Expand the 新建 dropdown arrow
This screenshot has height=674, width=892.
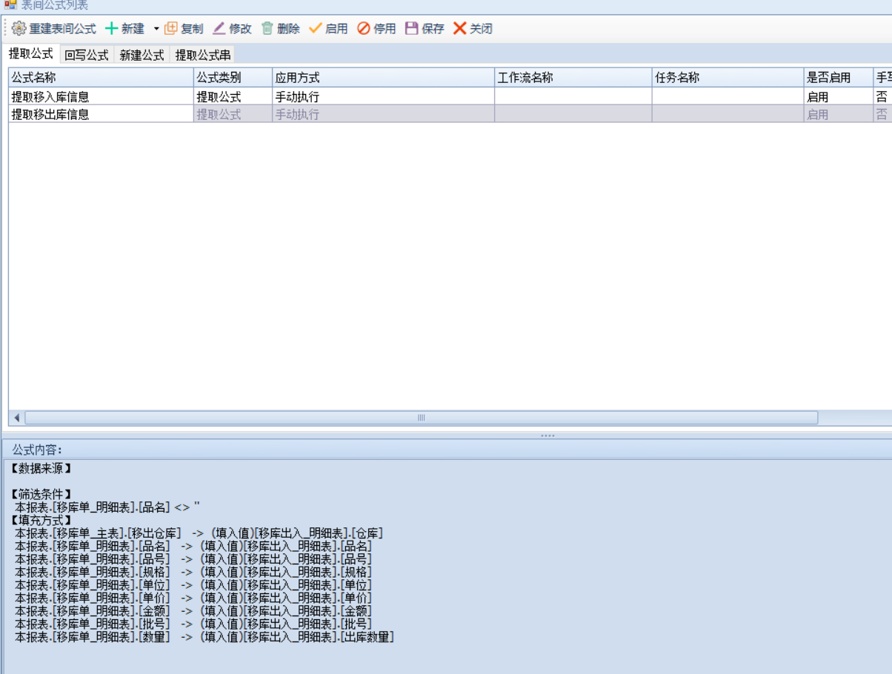coord(156,29)
